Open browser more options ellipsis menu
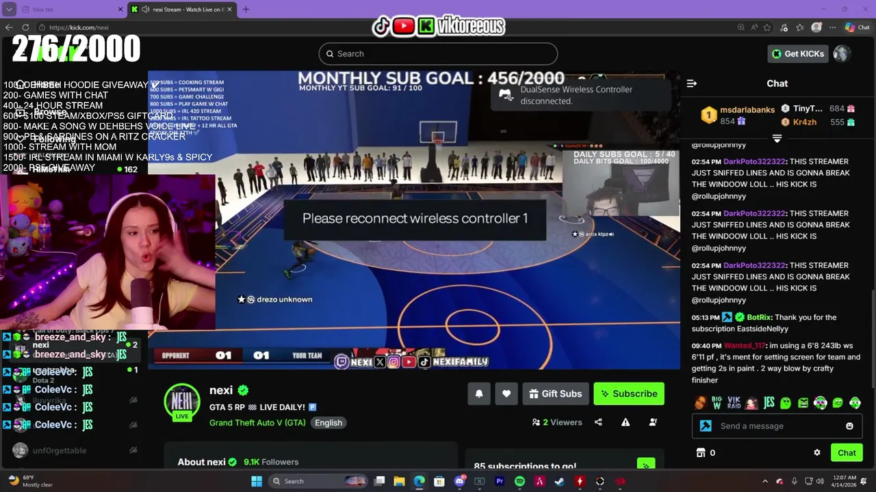Screen dimensions: 876x492 832,27
